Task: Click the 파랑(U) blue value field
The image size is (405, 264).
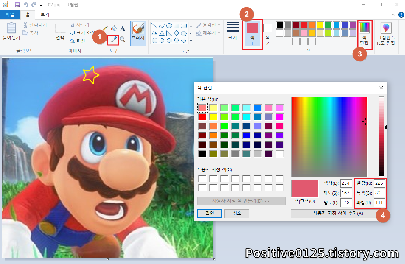Action: coord(379,202)
